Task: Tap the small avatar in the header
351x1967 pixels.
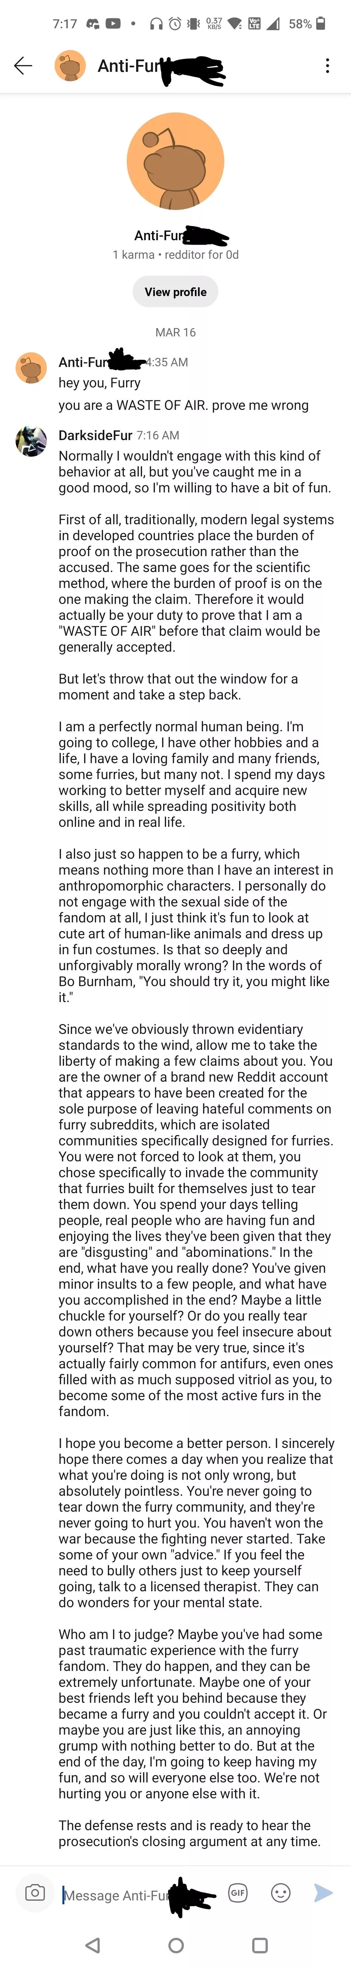Action: [x=70, y=66]
